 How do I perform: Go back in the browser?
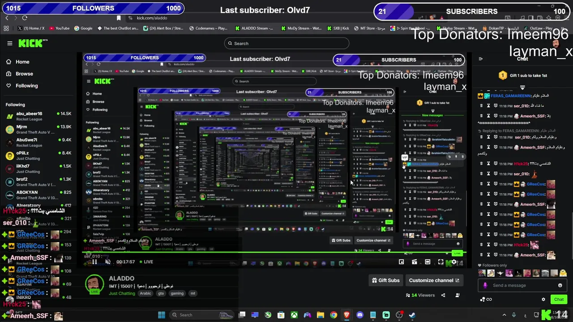click(x=7, y=18)
